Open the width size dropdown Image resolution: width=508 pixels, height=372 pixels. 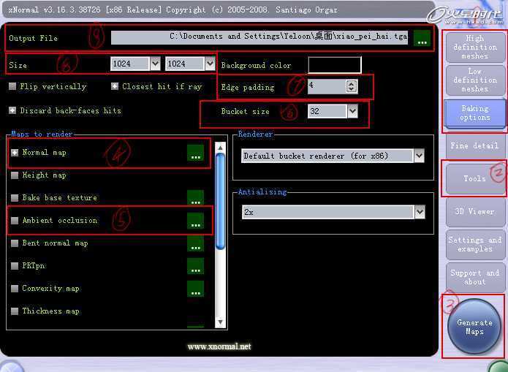pyautogui.click(x=155, y=64)
